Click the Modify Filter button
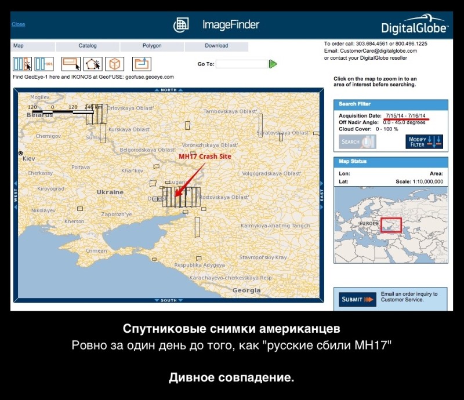The height and width of the screenshot is (400, 464). [425, 141]
